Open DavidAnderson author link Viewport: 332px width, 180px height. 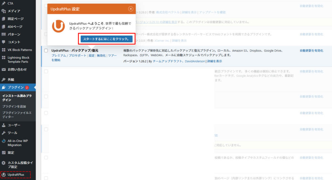pyautogui.click(x=195, y=61)
